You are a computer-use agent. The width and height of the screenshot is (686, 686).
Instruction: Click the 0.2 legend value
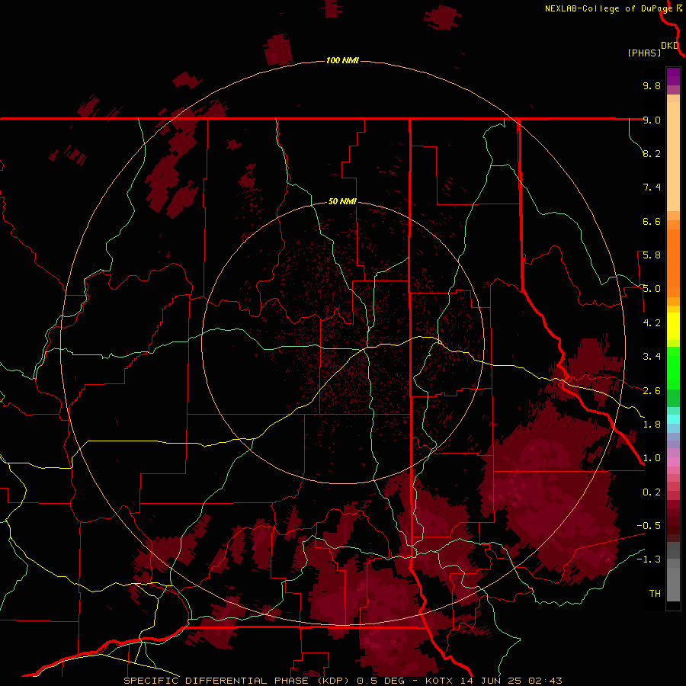coord(652,492)
